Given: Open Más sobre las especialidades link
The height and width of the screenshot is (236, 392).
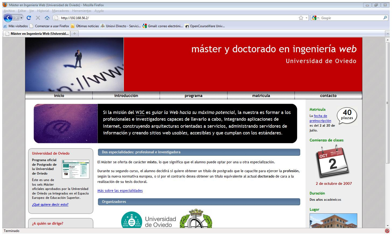Looking at the screenshot, I should [x=120, y=190].
